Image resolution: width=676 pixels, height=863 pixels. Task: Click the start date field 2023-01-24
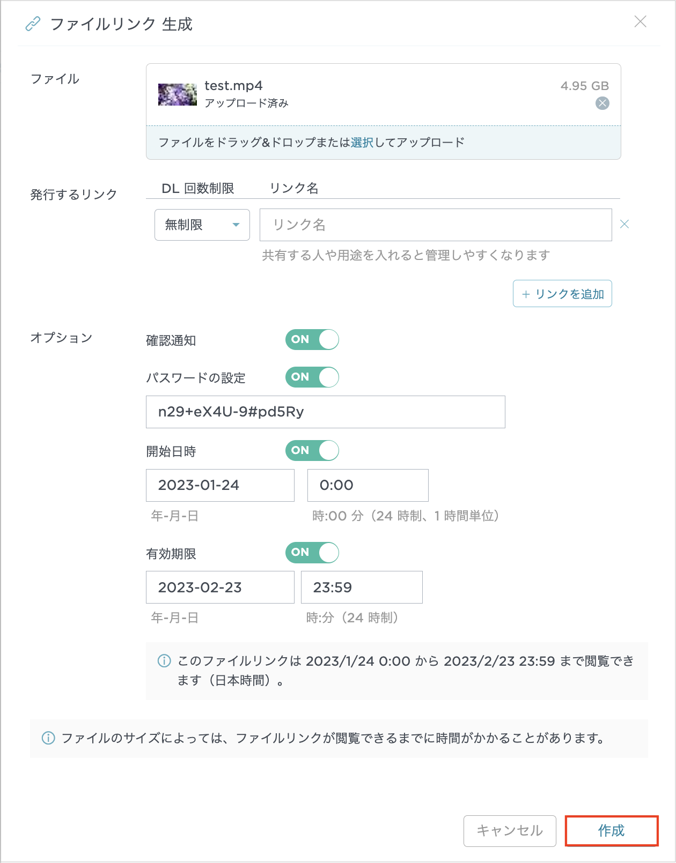(220, 485)
